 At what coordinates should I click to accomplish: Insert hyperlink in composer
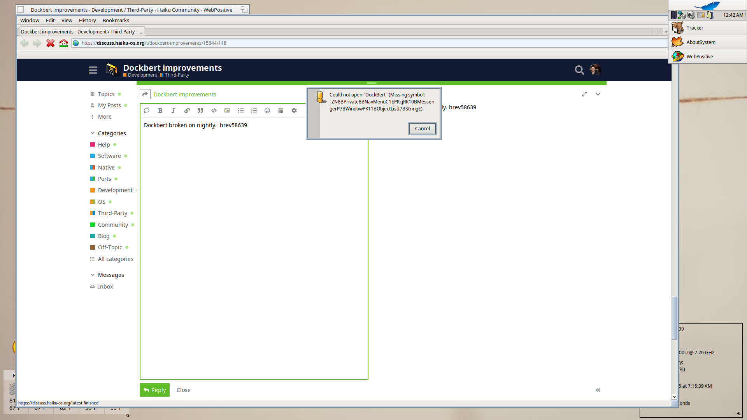tap(187, 110)
